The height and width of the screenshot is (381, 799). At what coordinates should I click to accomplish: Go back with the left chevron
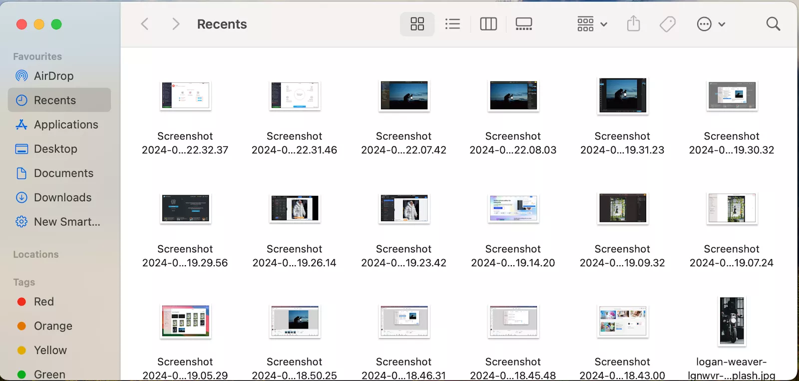pos(145,24)
